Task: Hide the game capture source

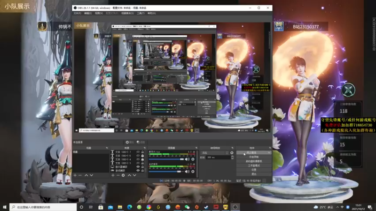Action: pos(138,171)
